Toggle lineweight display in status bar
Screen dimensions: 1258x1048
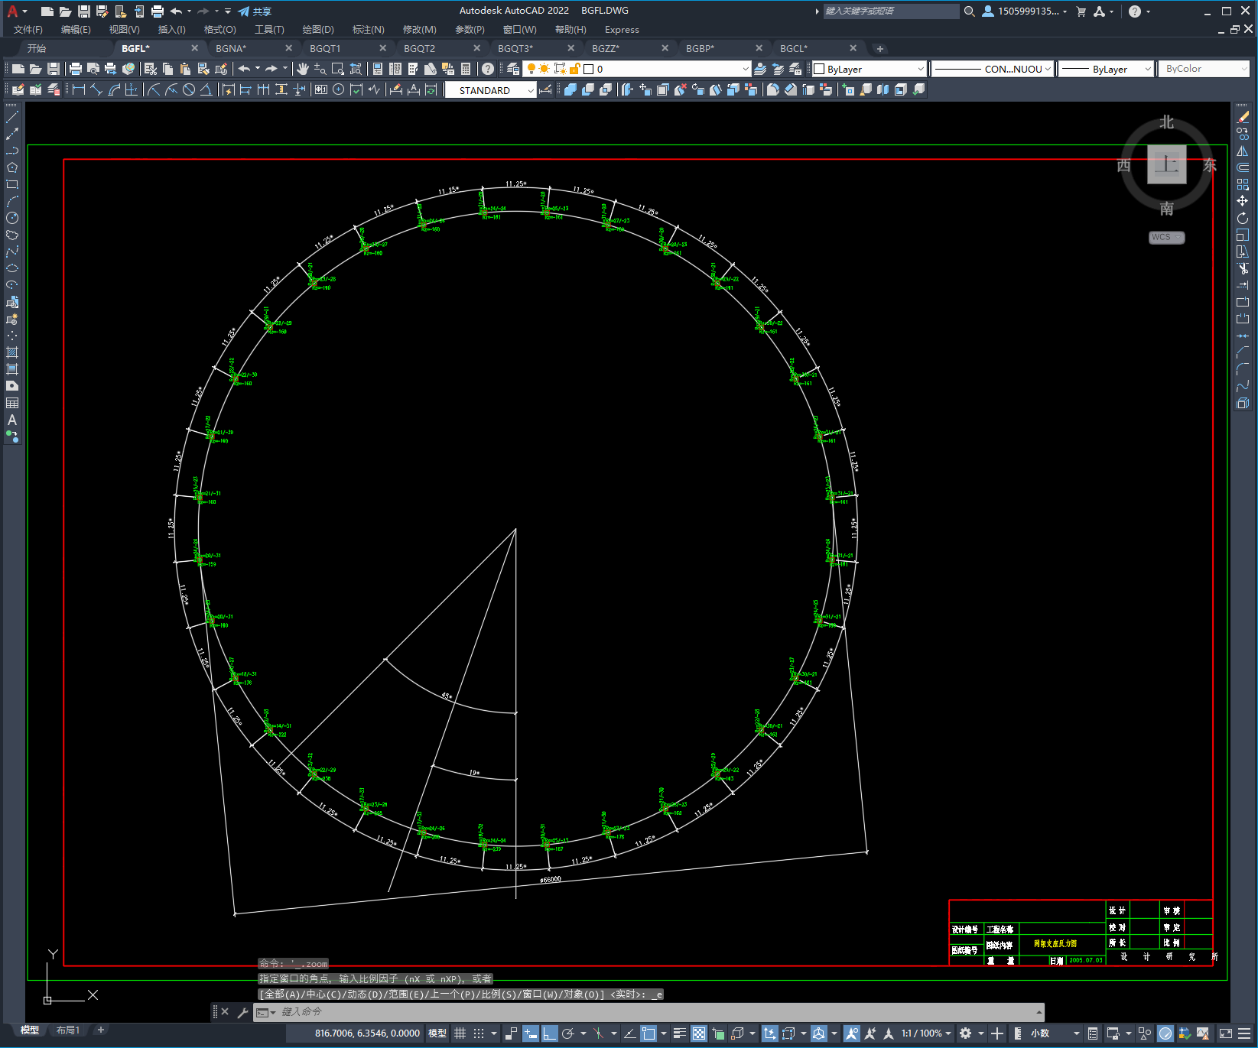(x=679, y=1033)
